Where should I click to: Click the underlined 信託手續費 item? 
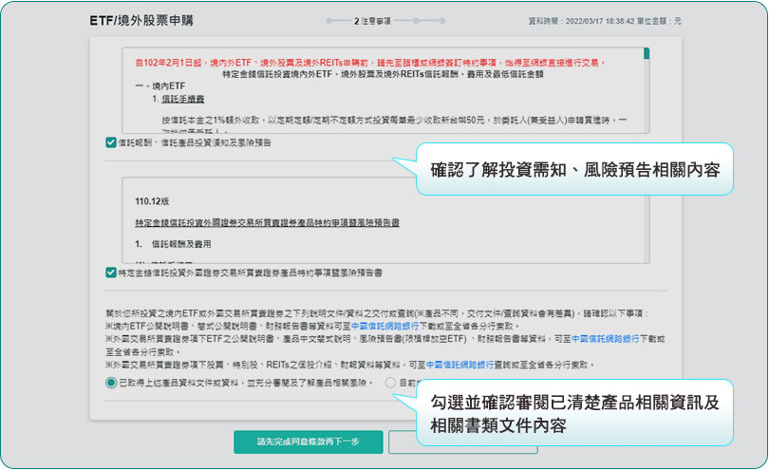pos(183,99)
